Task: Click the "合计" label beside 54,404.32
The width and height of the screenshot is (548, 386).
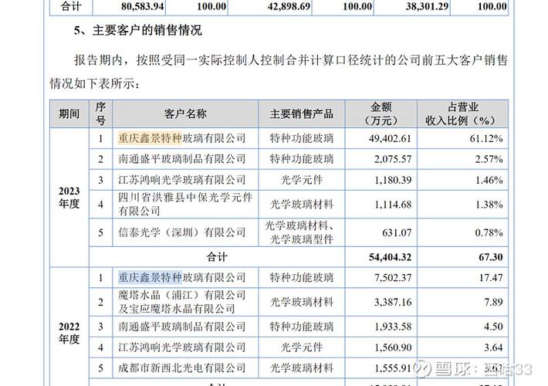Action: click(217, 257)
